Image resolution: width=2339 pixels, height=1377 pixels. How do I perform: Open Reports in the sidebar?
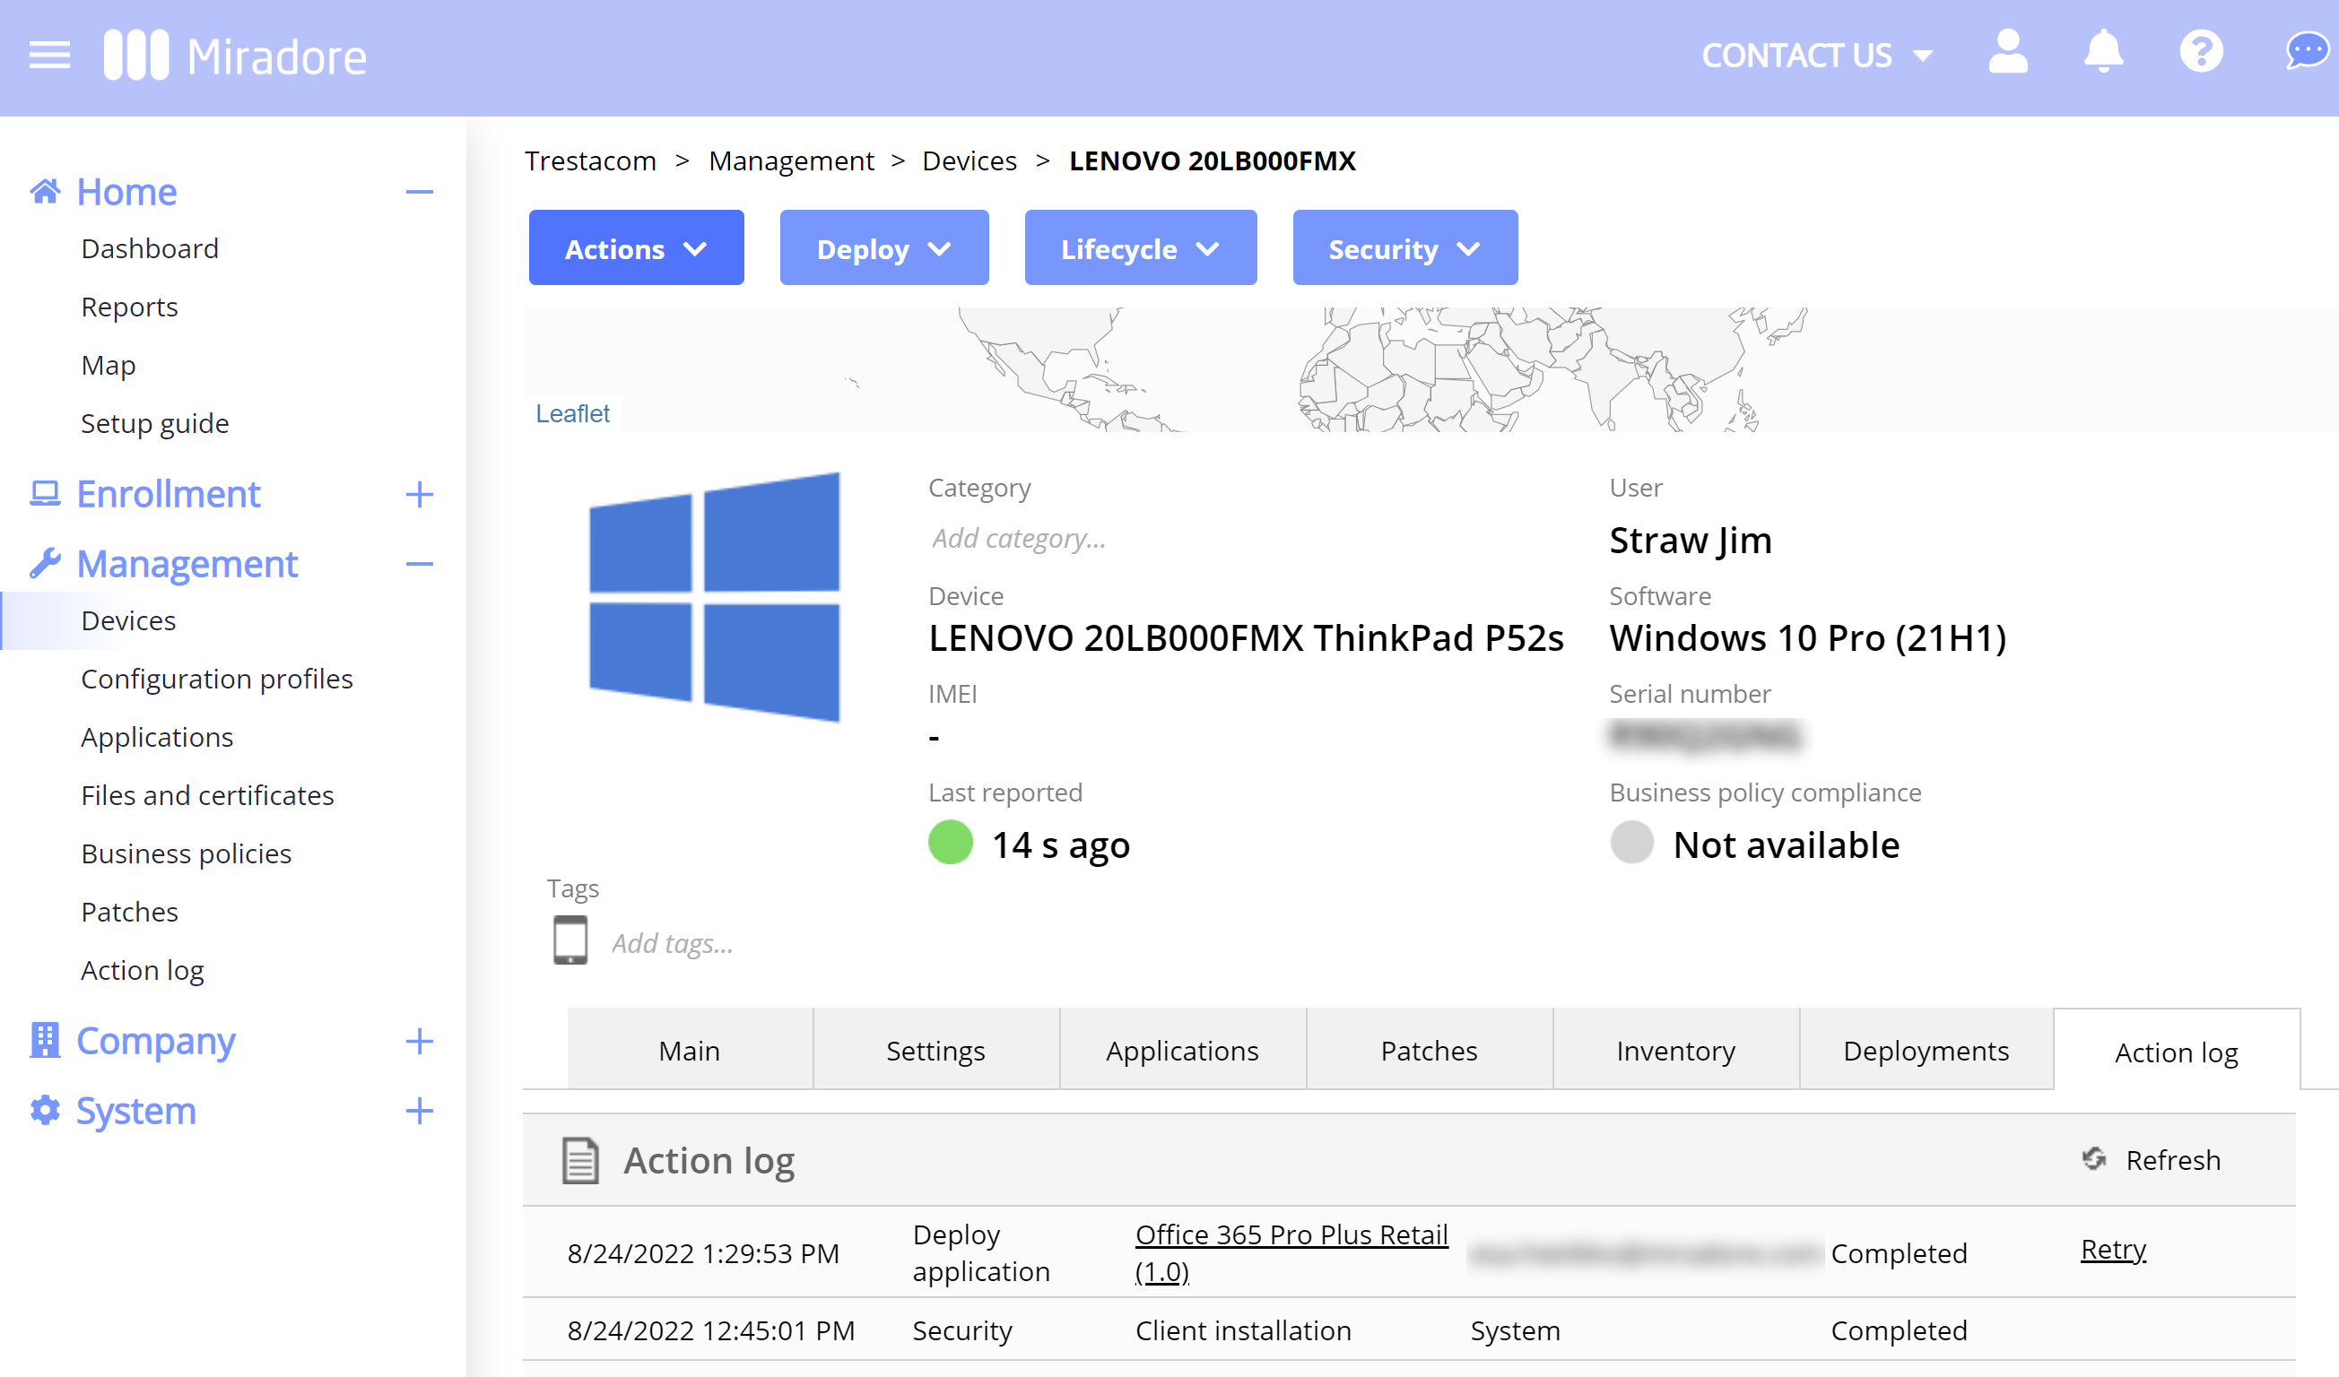(129, 307)
